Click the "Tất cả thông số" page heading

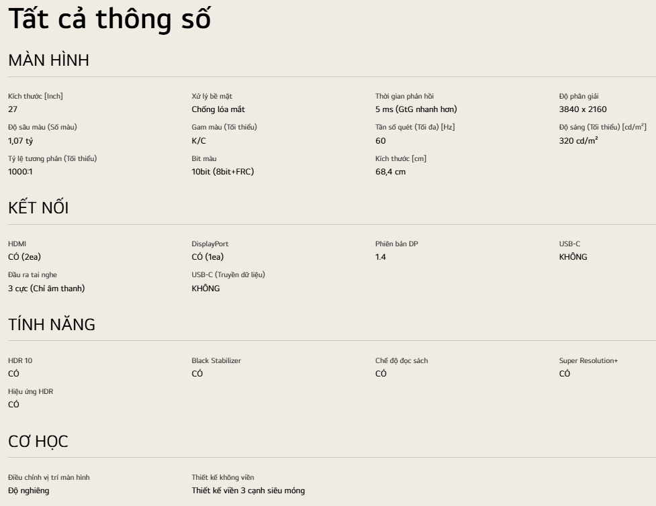[109, 19]
